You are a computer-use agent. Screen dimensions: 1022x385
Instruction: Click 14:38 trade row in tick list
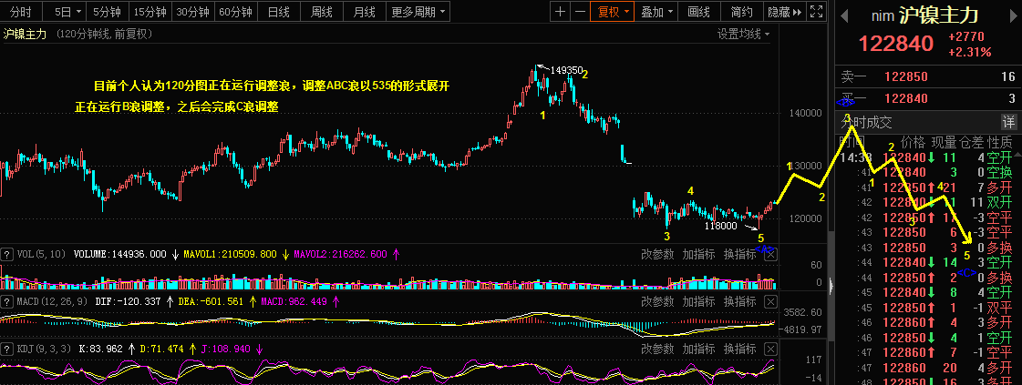click(928, 157)
